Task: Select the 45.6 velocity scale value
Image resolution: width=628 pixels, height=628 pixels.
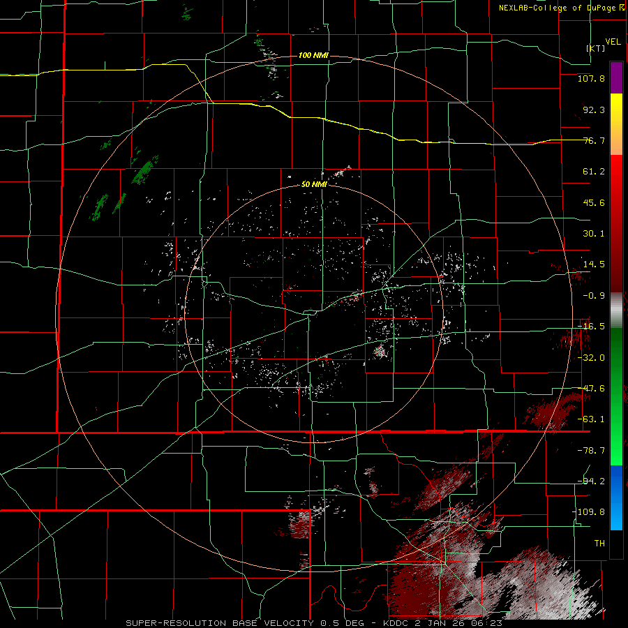Action: (594, 202)
